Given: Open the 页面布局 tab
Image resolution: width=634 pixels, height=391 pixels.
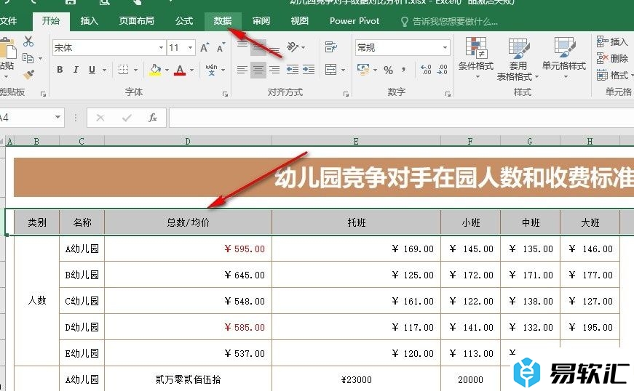Looking at the screenshot, I should click(x=137, y=21).
